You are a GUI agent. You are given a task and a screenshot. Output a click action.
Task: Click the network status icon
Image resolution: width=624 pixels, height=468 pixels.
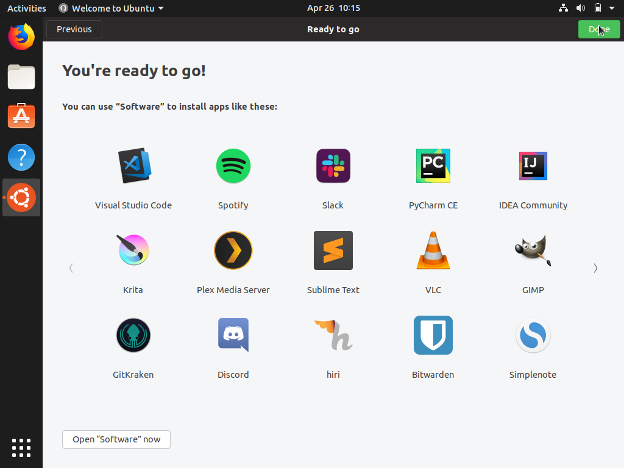pyautogui.click(x=563, y=8)
